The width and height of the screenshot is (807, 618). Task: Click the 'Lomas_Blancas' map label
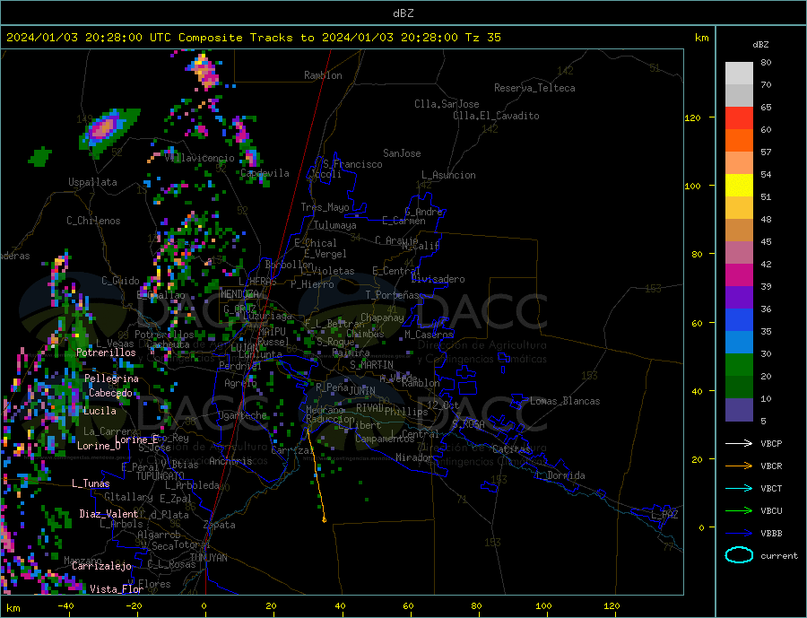point(565,401)
